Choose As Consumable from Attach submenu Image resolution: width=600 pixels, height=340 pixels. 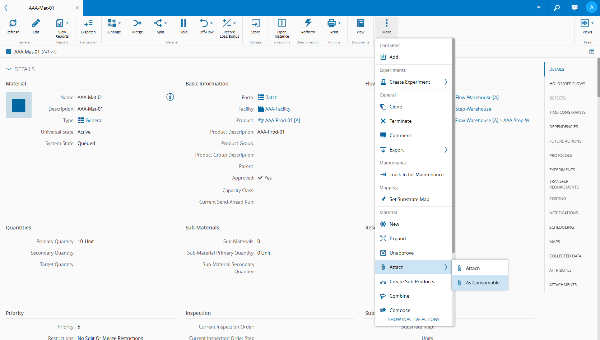pos(482,283)
